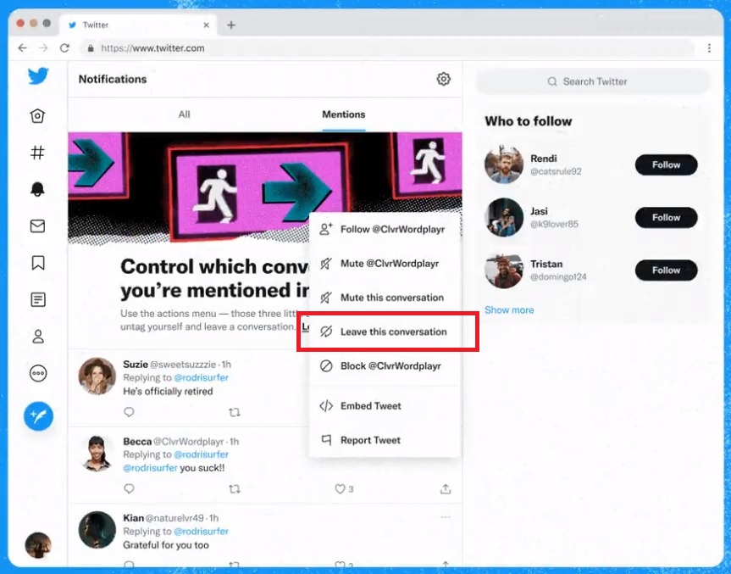Select Block @ClvrWordplayr menu entry
Viewport: 731px width, 574px height.
point(390,366)
